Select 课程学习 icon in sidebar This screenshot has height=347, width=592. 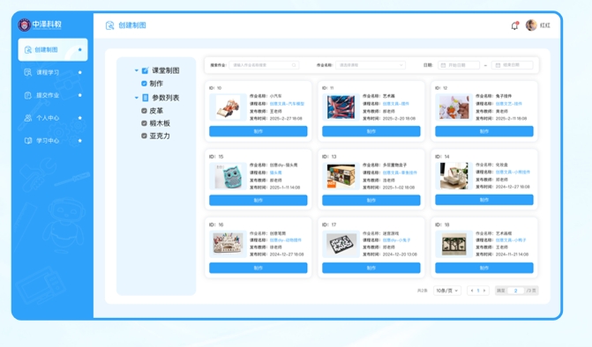(27, 72)
